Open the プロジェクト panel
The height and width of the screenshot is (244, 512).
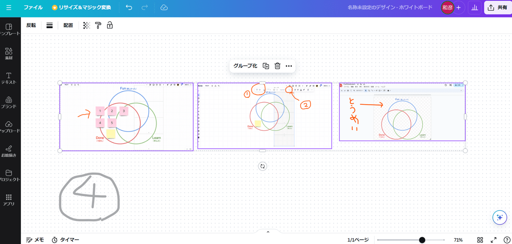[9, 176]
